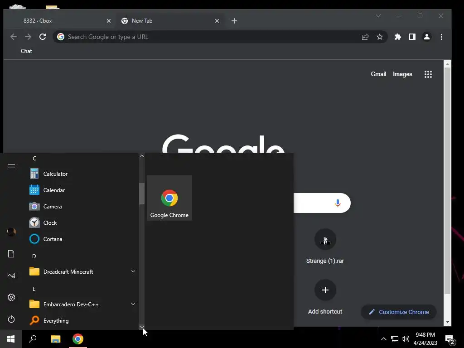The width and height of the screenshot is (464, 348).
Task: Open the Chrome profile avatar
Action: [x=427, y=37]
